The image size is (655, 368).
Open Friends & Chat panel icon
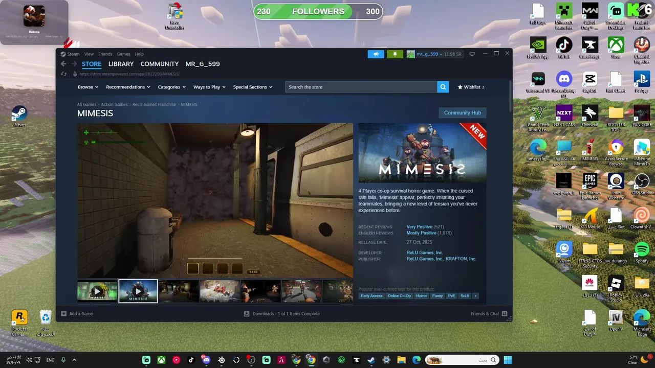tap(505, 314)
